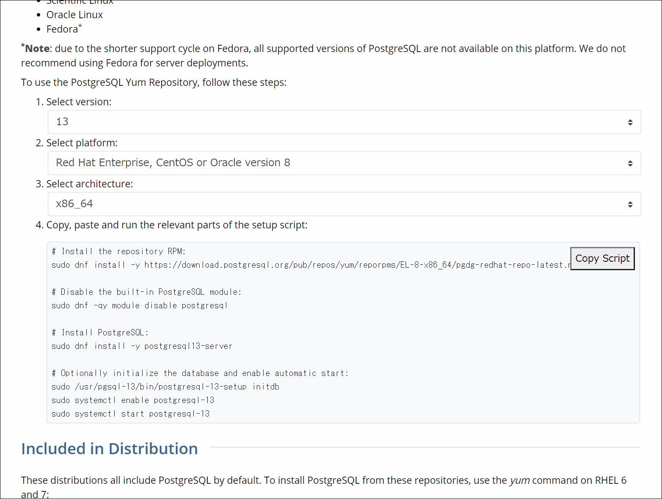This screenshot has width=662, height=499.
Task: Click 'To use the PostgreSQL Yum Repository' sentence
Action: (154, 82)
